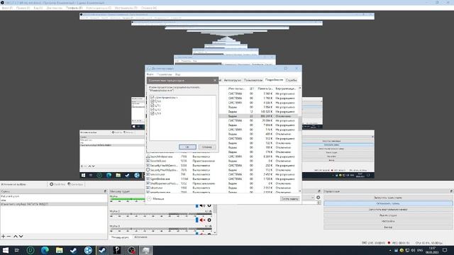Image resolution: width=454 pixels, height=255 pixels.
Task: Unmute the second mixer channel's red speaker icon
Action: (202, 220)
